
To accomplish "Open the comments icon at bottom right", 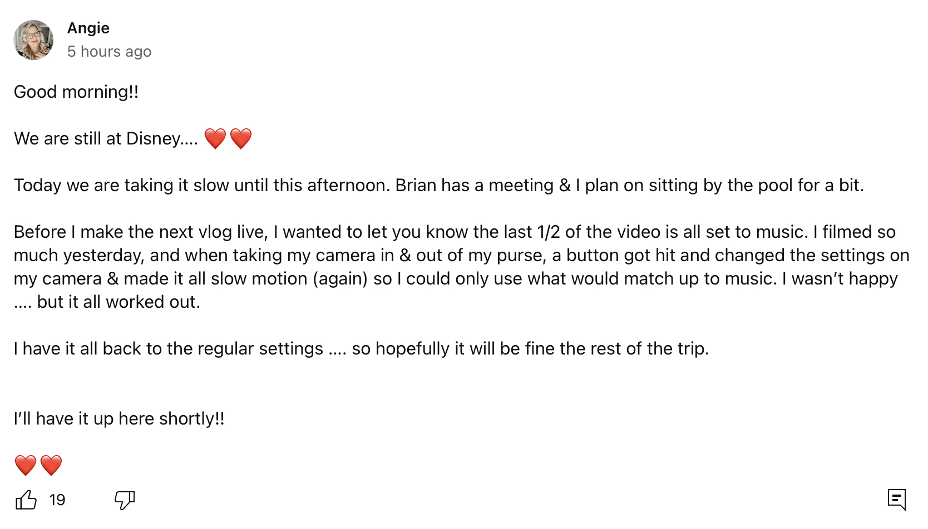I will point(896,499).
